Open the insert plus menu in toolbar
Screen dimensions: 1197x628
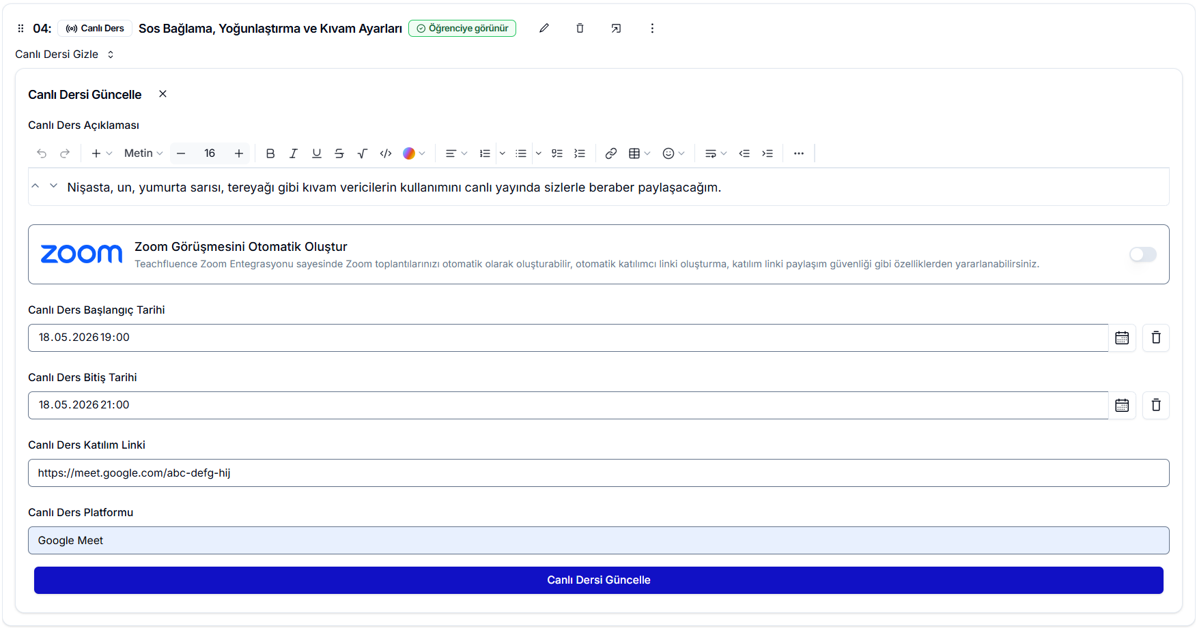(x=101, y=153)
